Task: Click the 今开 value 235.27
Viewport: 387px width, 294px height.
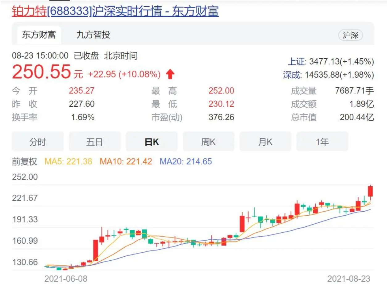Action: [81, 91]
